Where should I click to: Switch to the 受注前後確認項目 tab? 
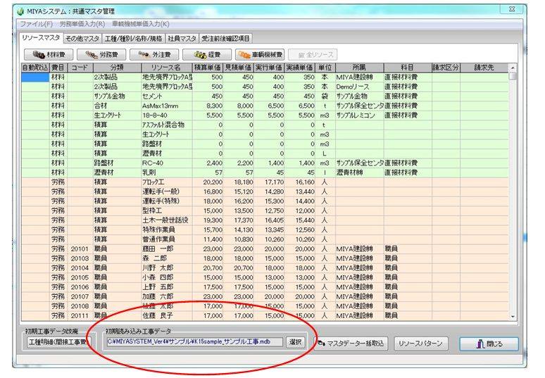point(225,39)
